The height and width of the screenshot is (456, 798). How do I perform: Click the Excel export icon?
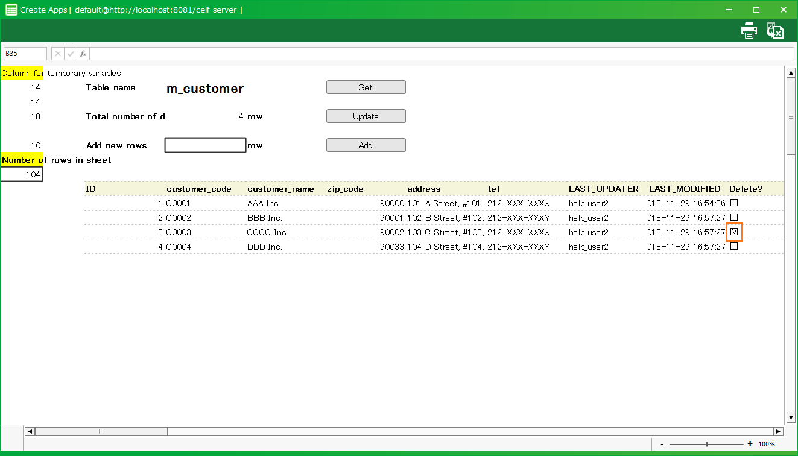coord(774,30)
